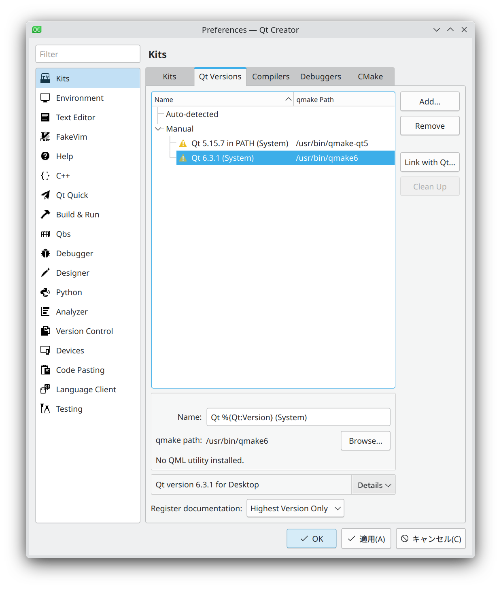Viewport: 501px width, 589px height.
Task: Open the Compilers tab
Action: click(271, 77)
